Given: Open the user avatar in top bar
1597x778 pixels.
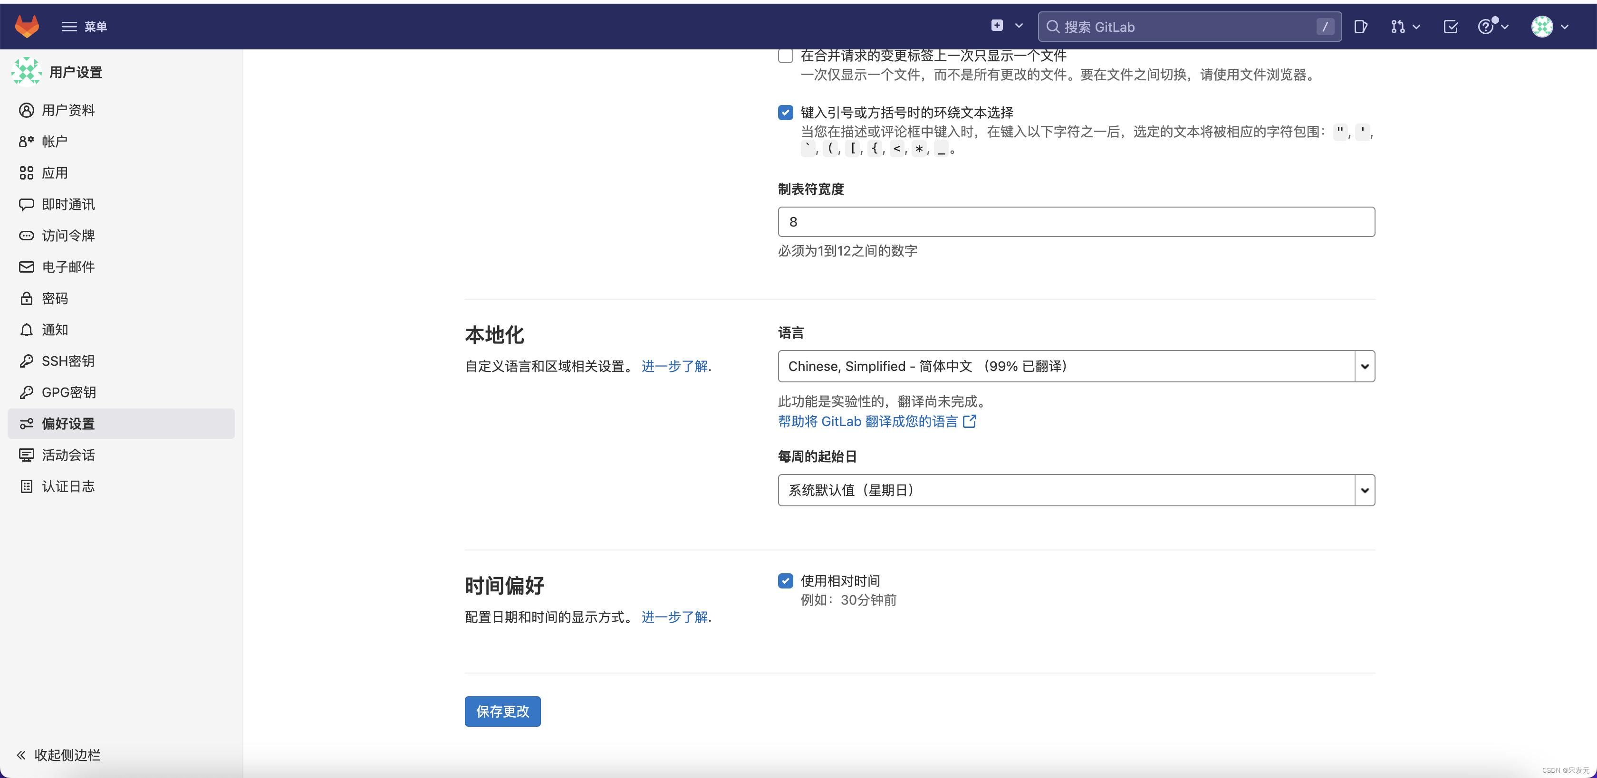Looking at the screenshot, I should click(1542, 27).
